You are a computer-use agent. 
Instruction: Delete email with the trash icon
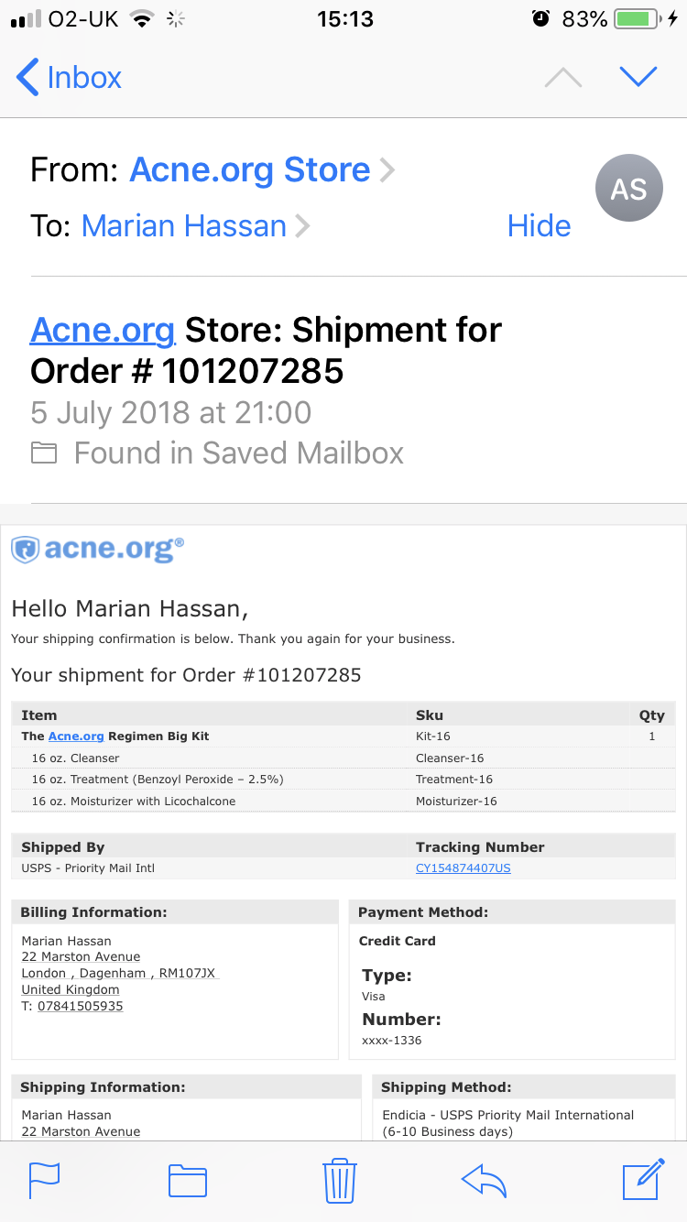coord(340,1180)
